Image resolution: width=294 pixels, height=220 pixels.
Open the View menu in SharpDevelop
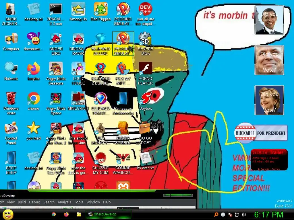[11, 202]
